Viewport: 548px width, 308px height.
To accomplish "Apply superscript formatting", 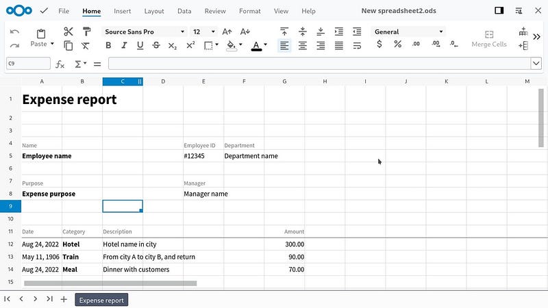I will pyautogui.click(x=190, y=45).
